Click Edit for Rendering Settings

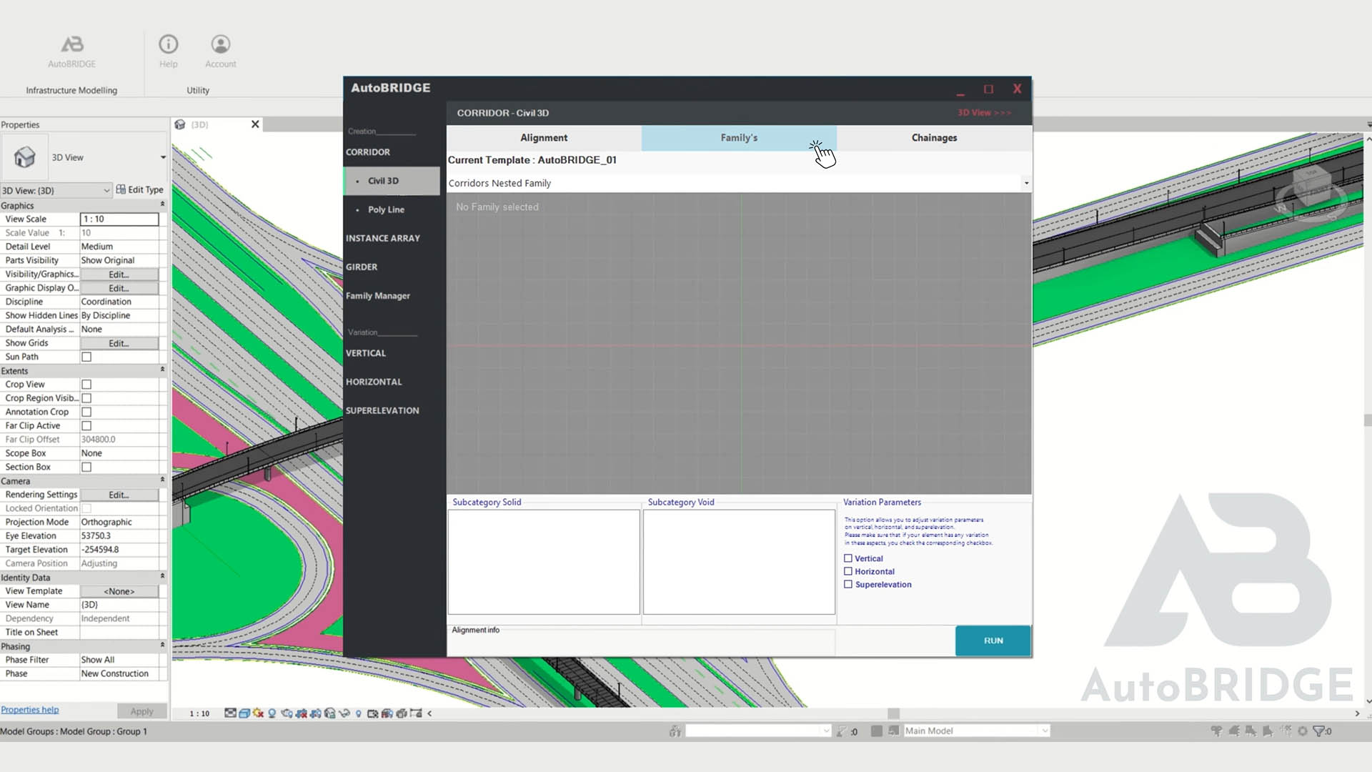point(119,495)
